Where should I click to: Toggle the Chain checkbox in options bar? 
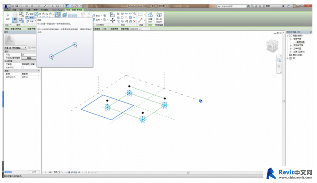click(103, 29)
